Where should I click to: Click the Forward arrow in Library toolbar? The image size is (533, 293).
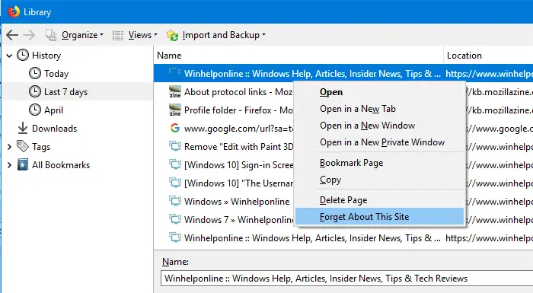[x=29, y=35]
